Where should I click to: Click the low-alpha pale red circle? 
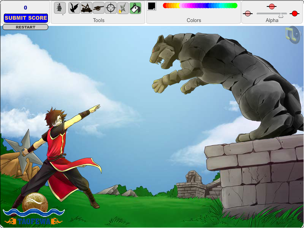point(248,14)
